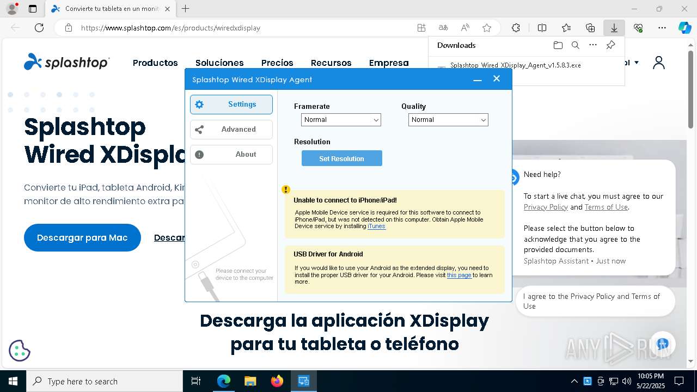Expand the Quality dropdown
The width and height of the screenshot is (697, 392).
[448, 120]
